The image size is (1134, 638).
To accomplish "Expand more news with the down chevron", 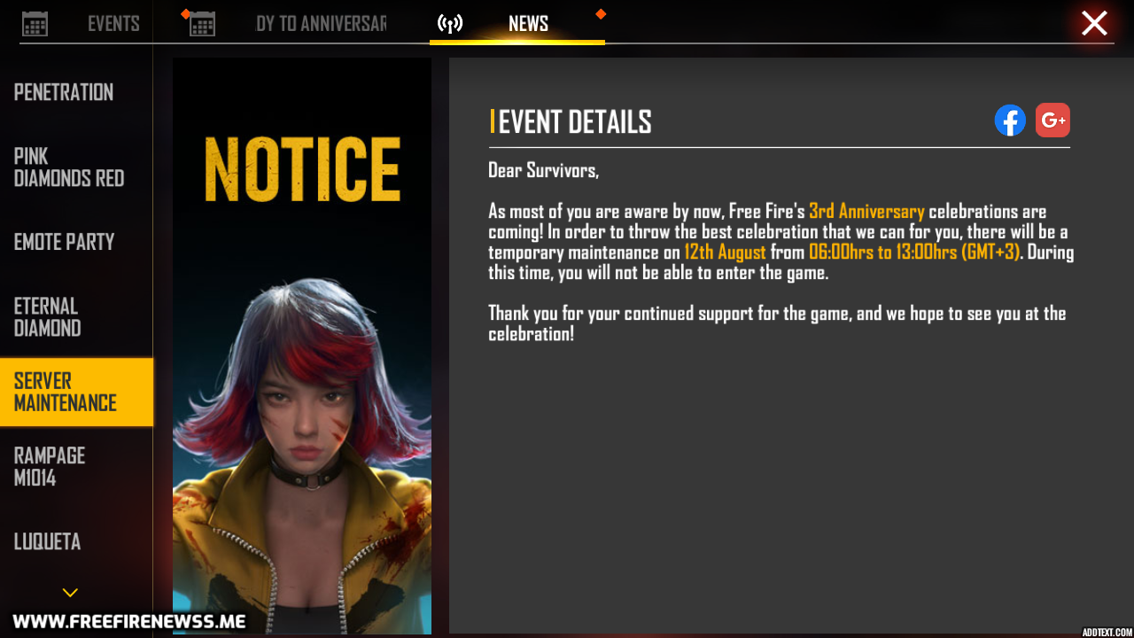I will 70,592.
